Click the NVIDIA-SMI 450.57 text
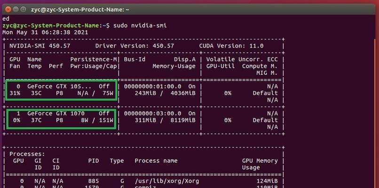 point(40,46)
